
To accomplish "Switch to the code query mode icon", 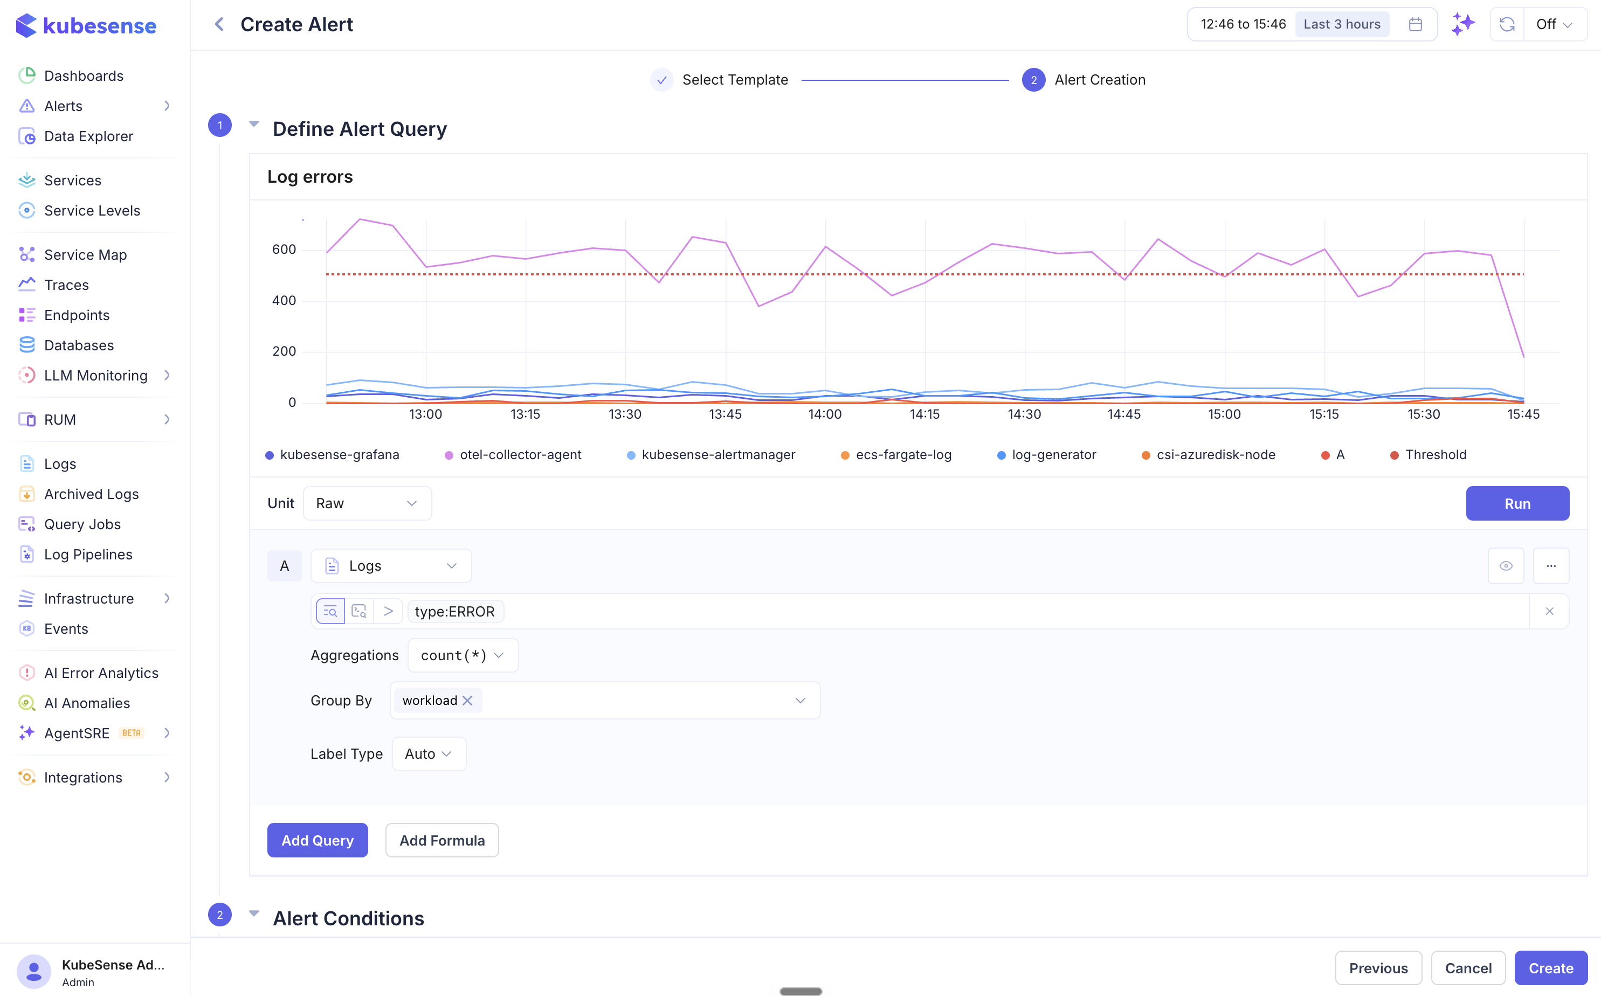I will [x=360, y=611].
